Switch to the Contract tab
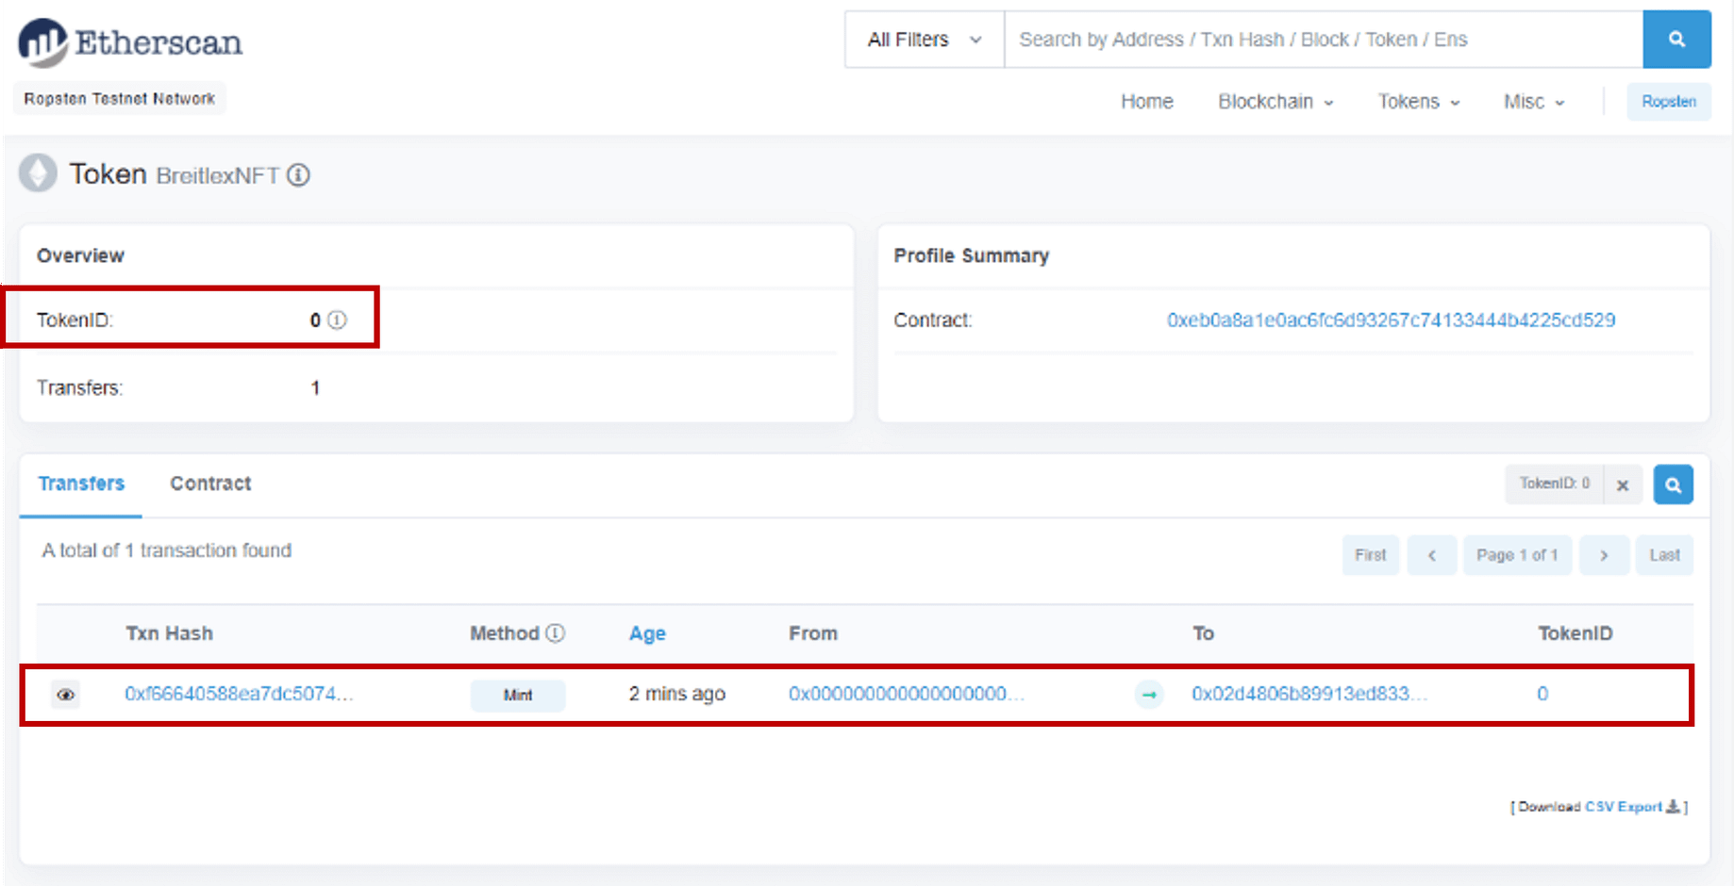This screenshot has width=1734, height=886. pos(210,484)
